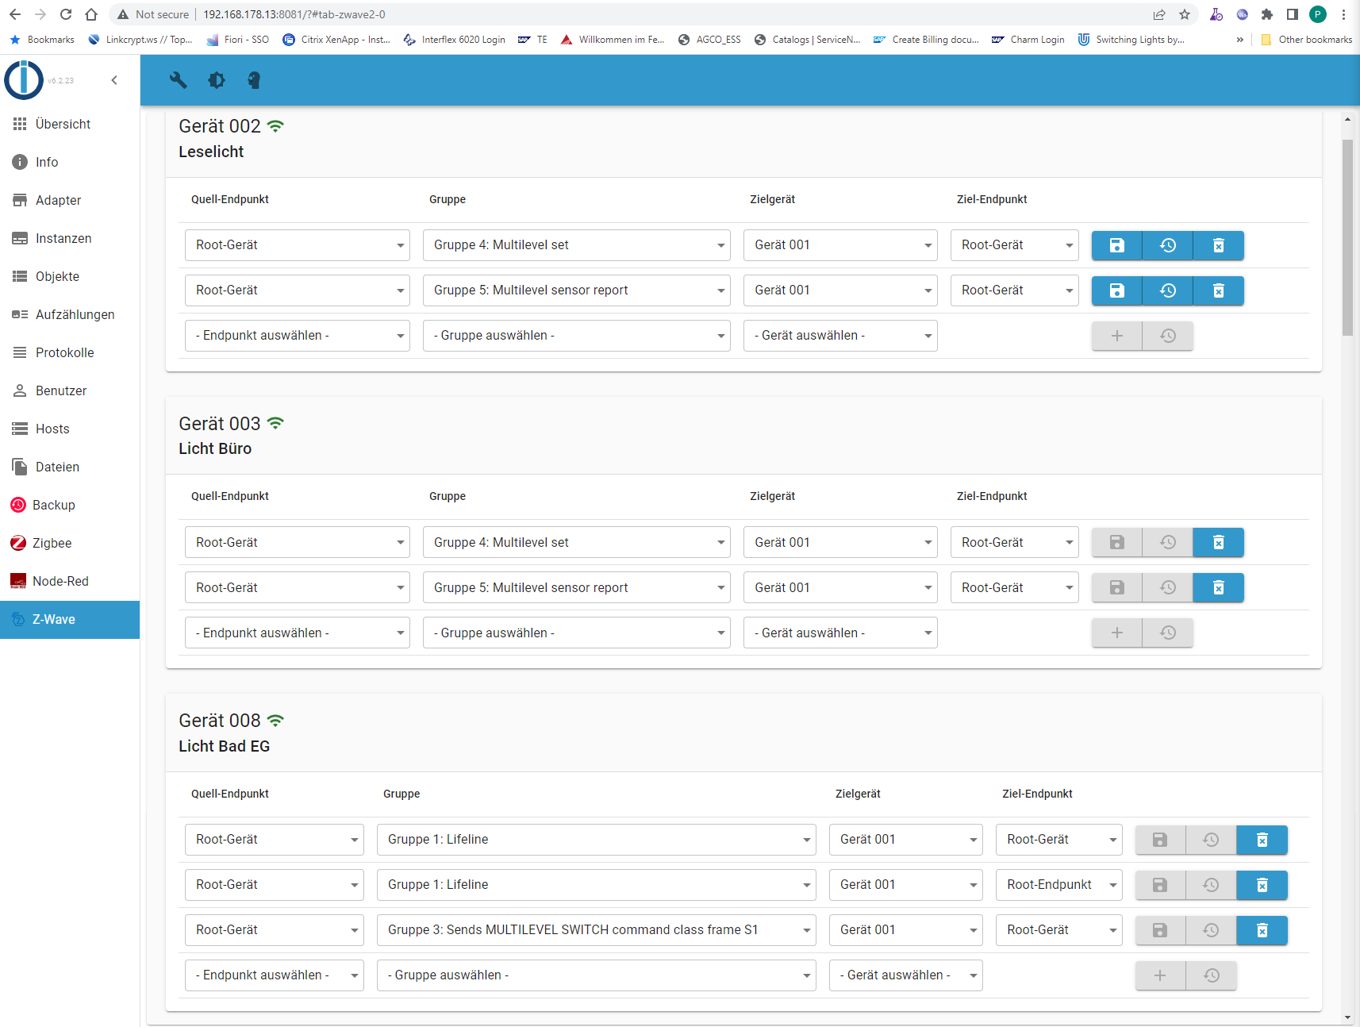Image resolution: width=1360 pixels, height=1027 pixels.
Task: Click the Leselicht device name
Action: pos(211,152)
